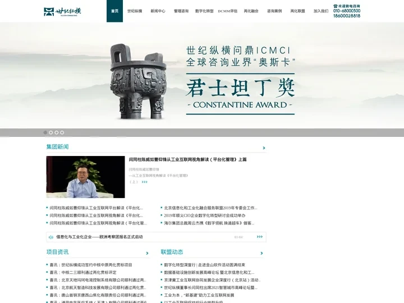This screenshot has width=404, height=303.
Task: Open headline 闫同柱陈威如曹仰锋从工业互联网视角解读（平台化管理）上篇
Action: point(187,159)
